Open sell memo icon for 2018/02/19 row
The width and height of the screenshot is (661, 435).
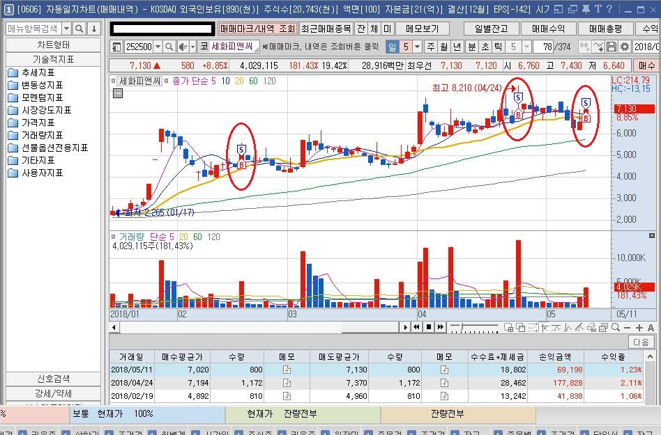(444, 395)
